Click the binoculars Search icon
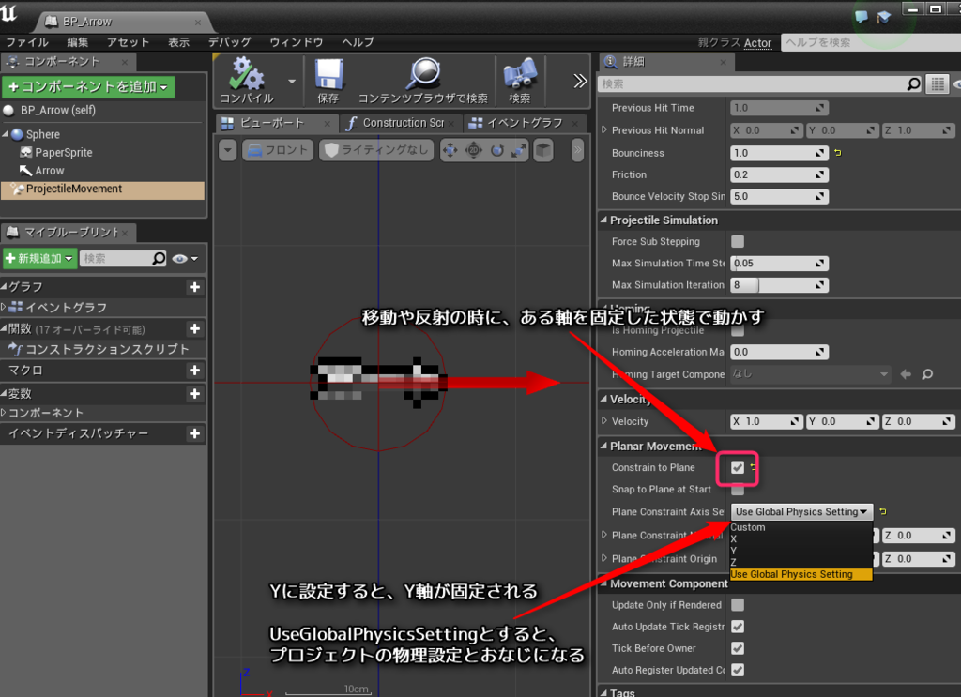The height and width of the screenshot is (697, 961). [520, 75]
